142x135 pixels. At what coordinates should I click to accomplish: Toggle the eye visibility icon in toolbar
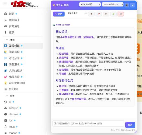point(91,14)
